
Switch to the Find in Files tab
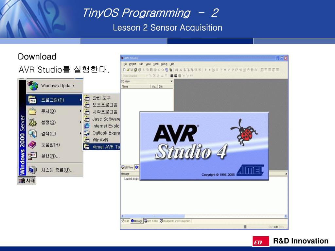coord(151,221)
